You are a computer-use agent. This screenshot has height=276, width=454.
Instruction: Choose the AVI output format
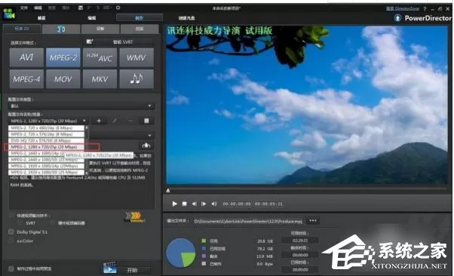[x=26, y=57]
